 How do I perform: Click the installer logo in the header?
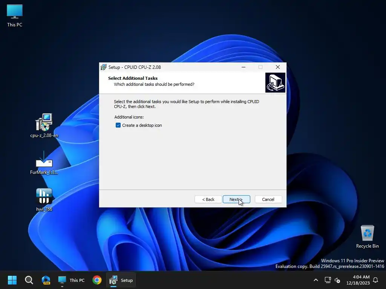(x=275, y=82)
